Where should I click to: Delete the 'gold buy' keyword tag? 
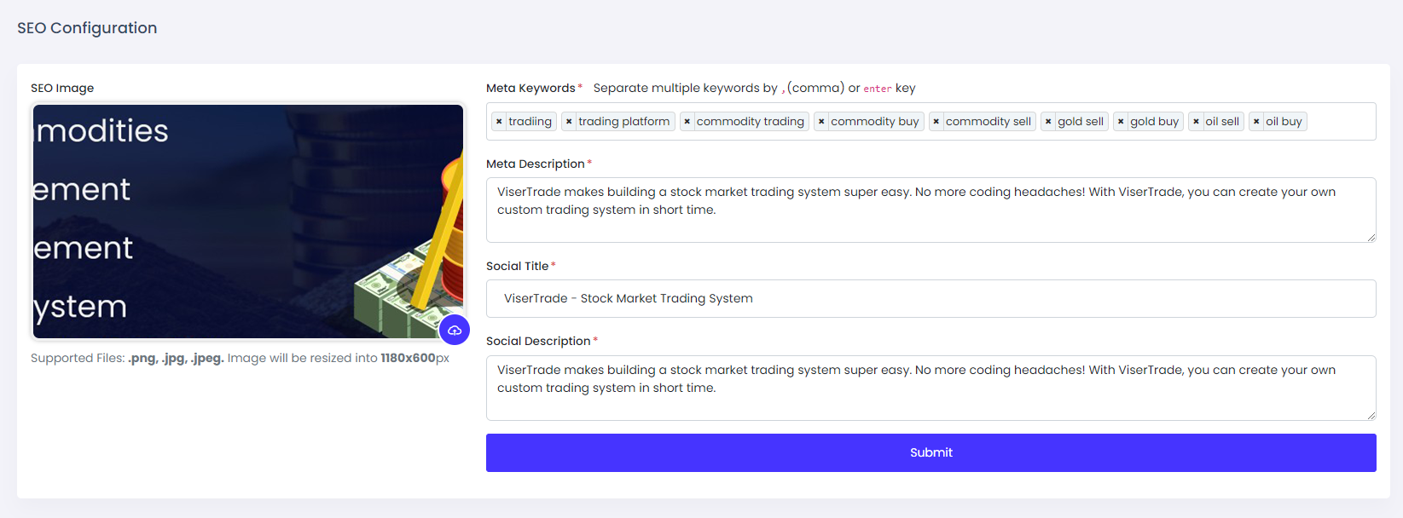point(1121,122)
